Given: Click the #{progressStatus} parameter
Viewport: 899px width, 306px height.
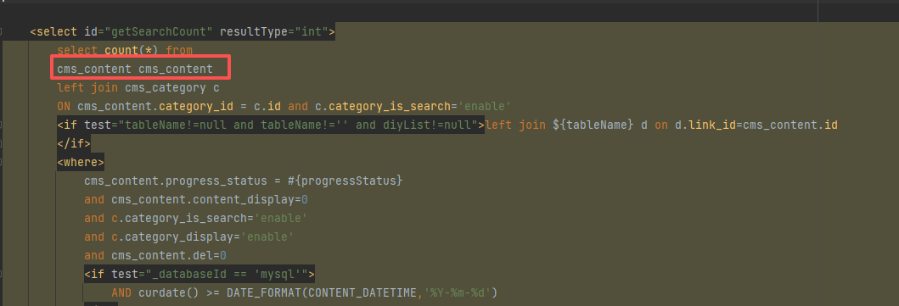Looking at the screenshot, I should click(x=346, y=181).
